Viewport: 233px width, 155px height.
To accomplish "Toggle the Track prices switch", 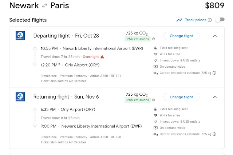I will 220,20.
